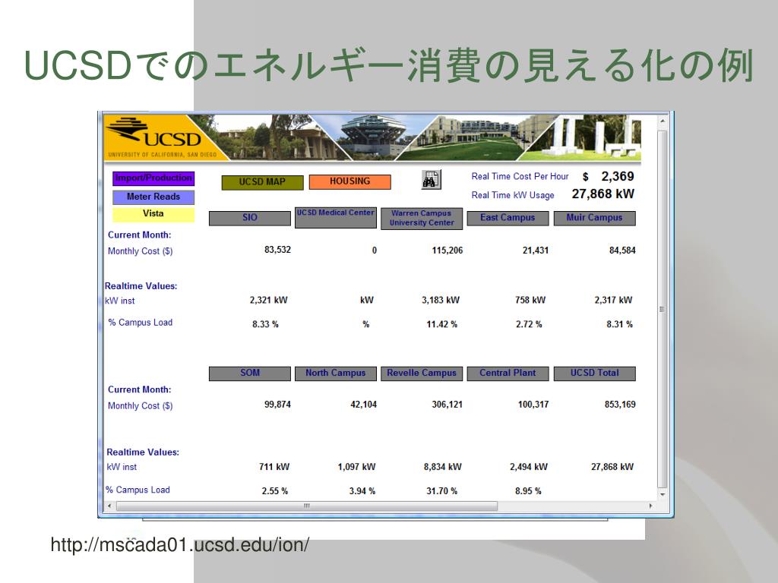Image resolution: width=778 pixels, height=583 pixels.
Task: Click Warren Campus 3,183 kW reading
Action: (441, 300)
